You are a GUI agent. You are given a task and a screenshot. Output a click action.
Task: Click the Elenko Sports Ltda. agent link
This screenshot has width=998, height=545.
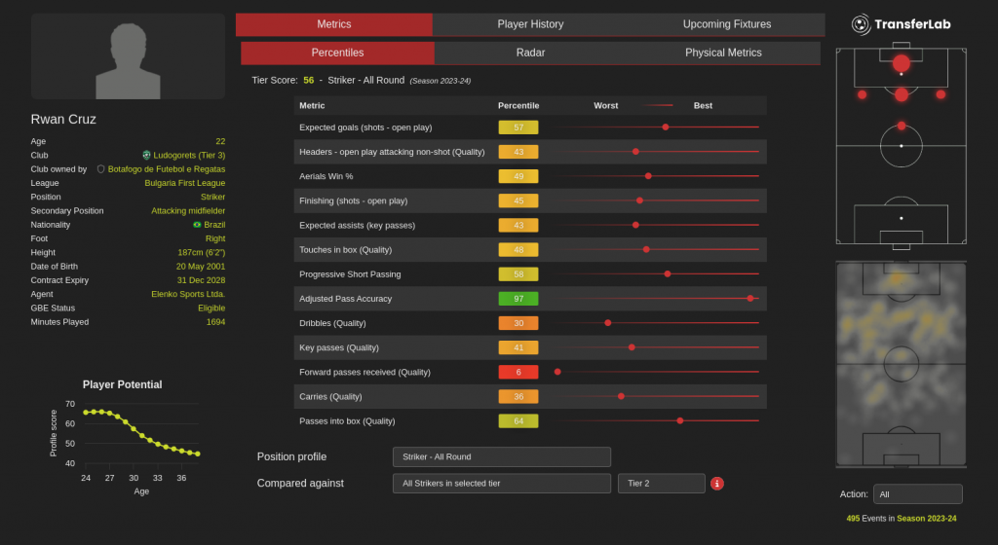coord(187,294)
